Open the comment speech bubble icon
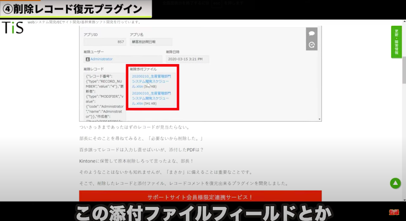 click(x=311, y=34)
